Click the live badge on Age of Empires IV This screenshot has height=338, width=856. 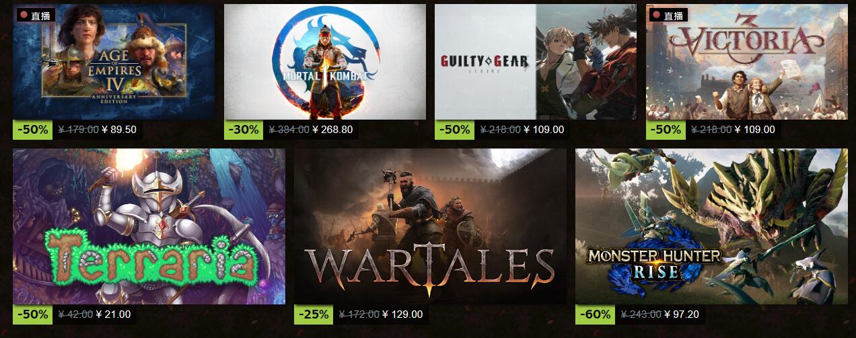coord(36,15)
